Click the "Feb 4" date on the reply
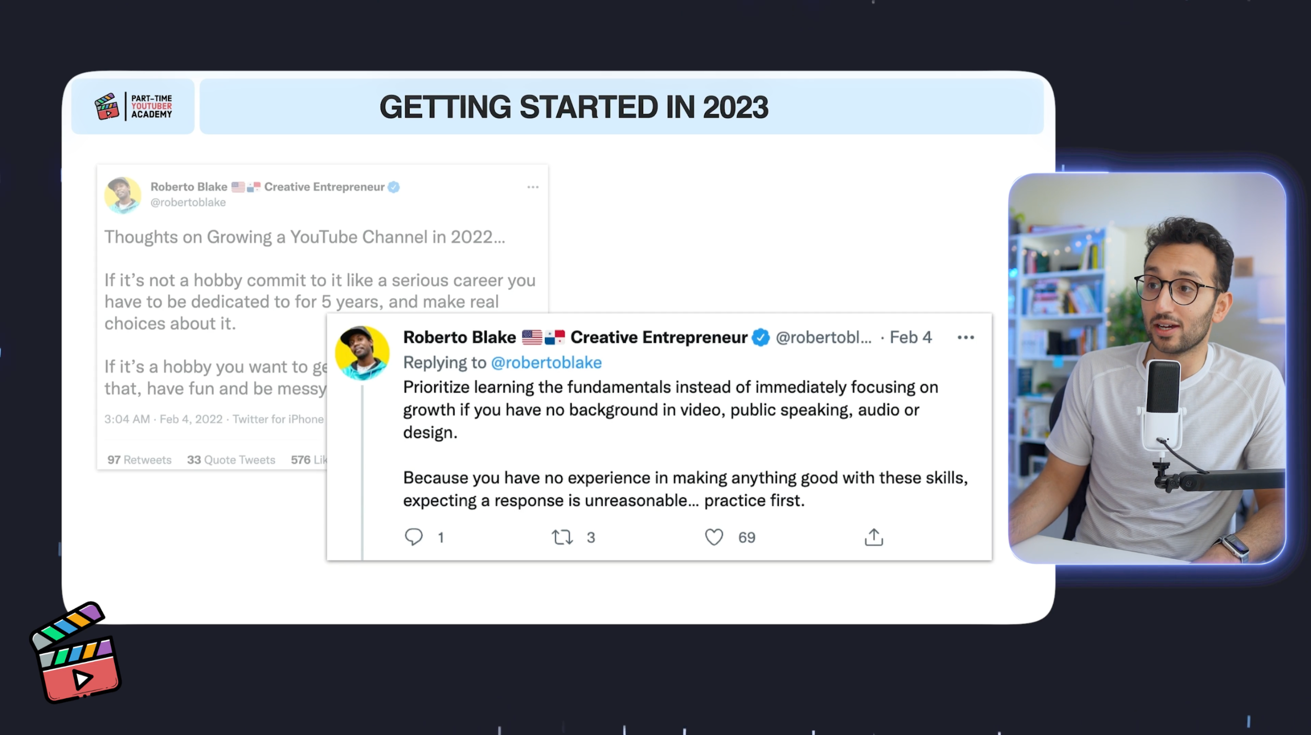 pos(911,337)
